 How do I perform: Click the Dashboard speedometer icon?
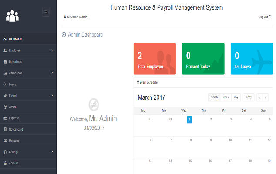(5, 39)
